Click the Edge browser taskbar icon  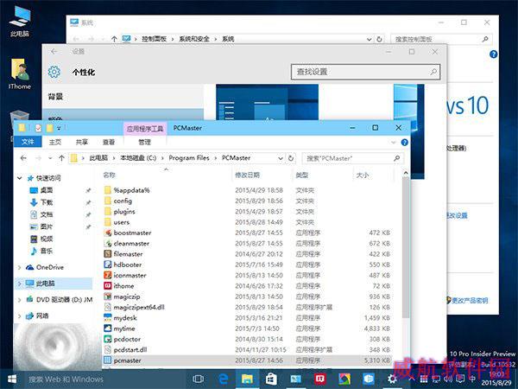click(x=224, y=379)
